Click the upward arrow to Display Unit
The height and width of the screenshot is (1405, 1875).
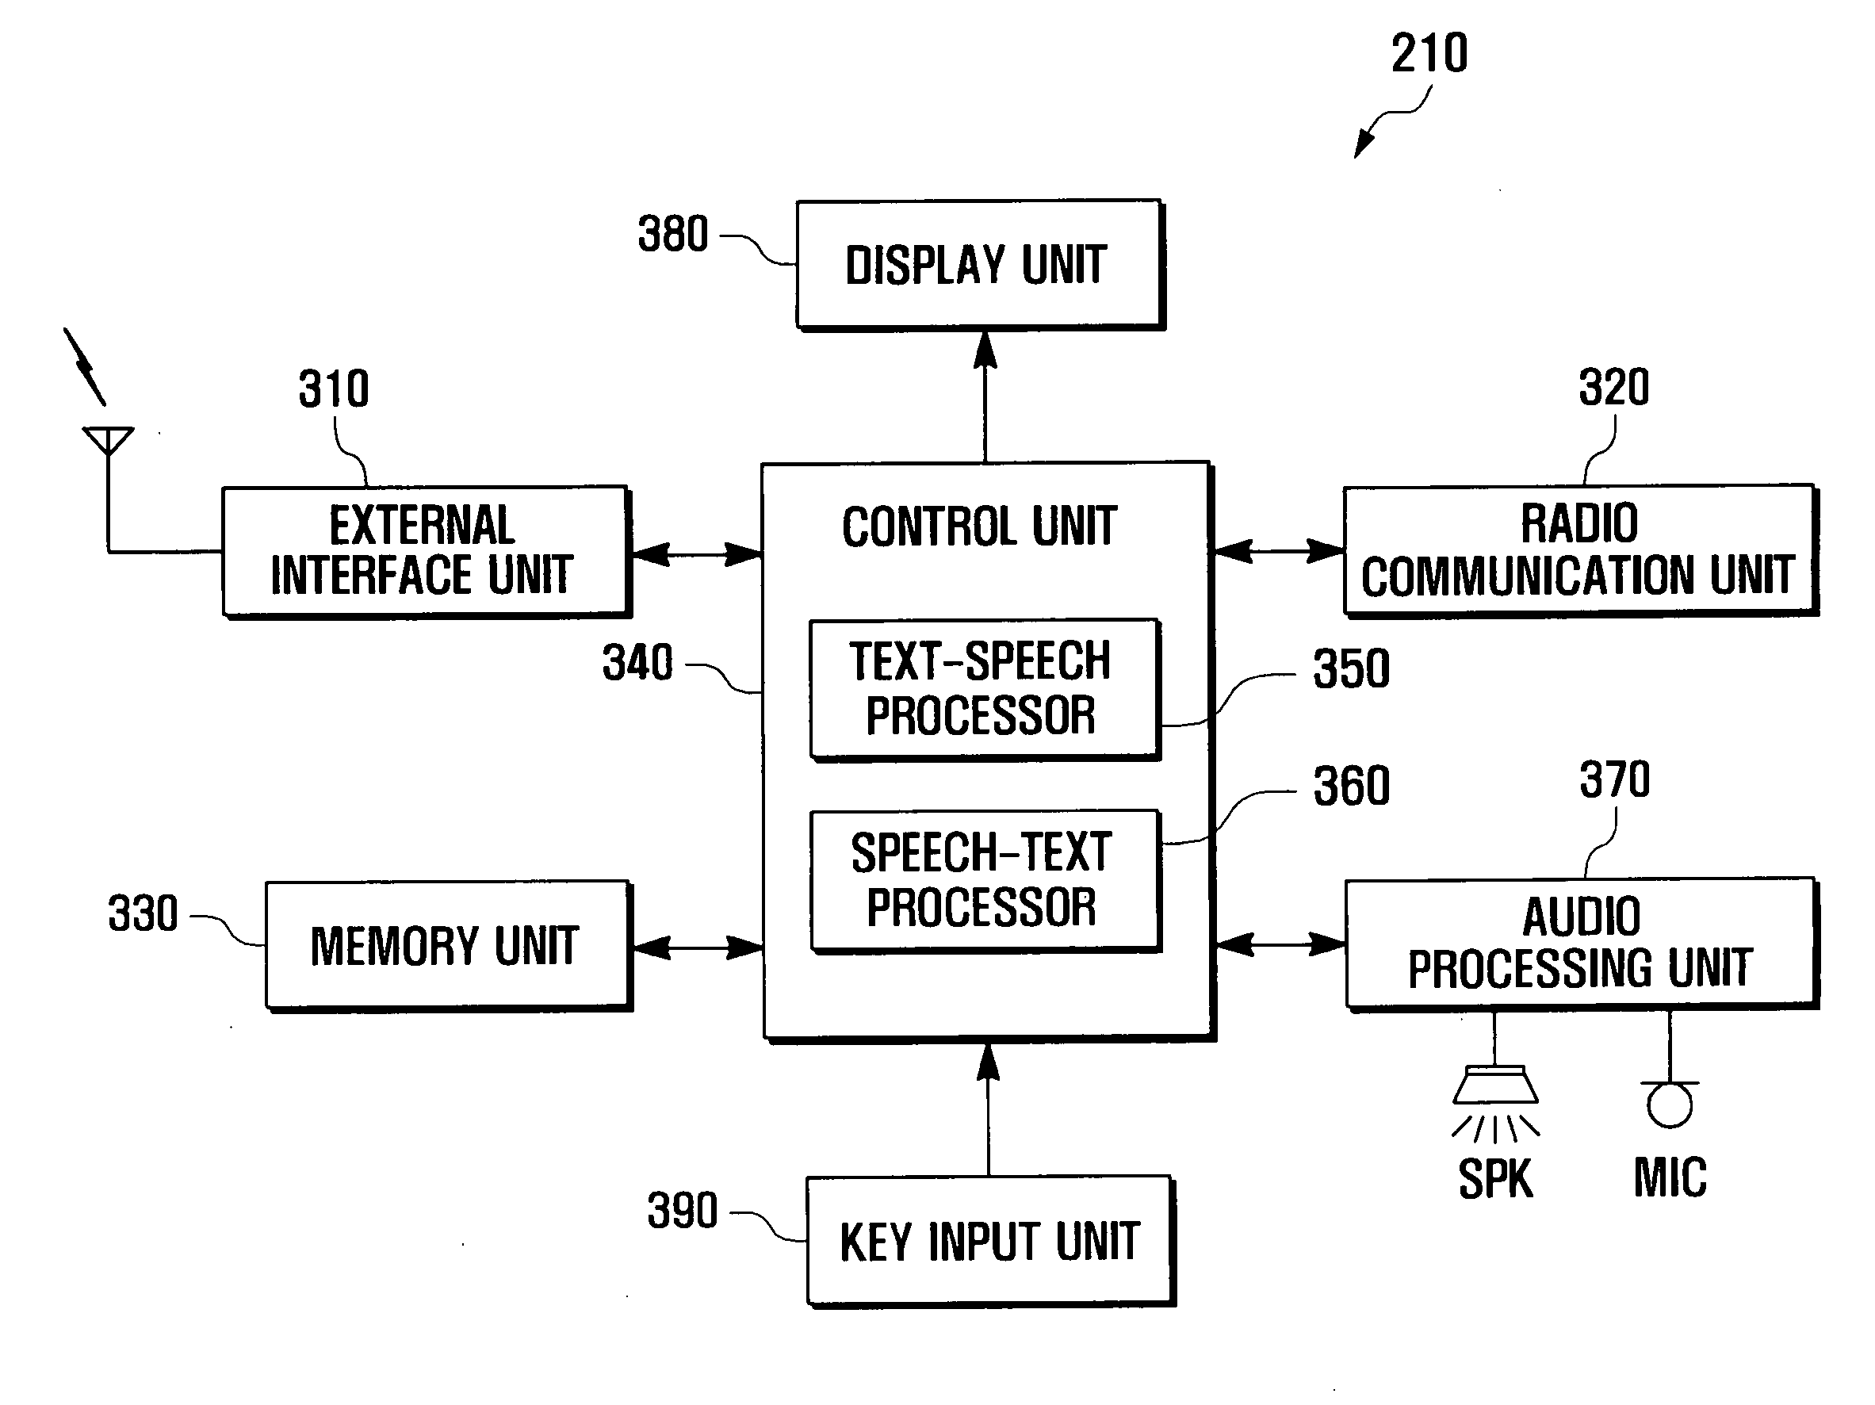[x=938, y=366]
